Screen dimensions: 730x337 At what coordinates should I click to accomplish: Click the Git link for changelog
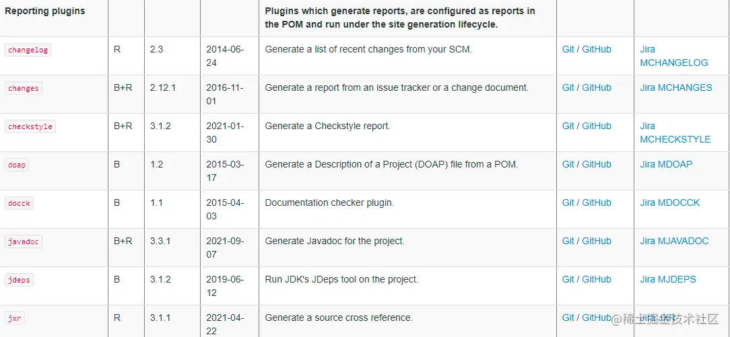(568, 49)
